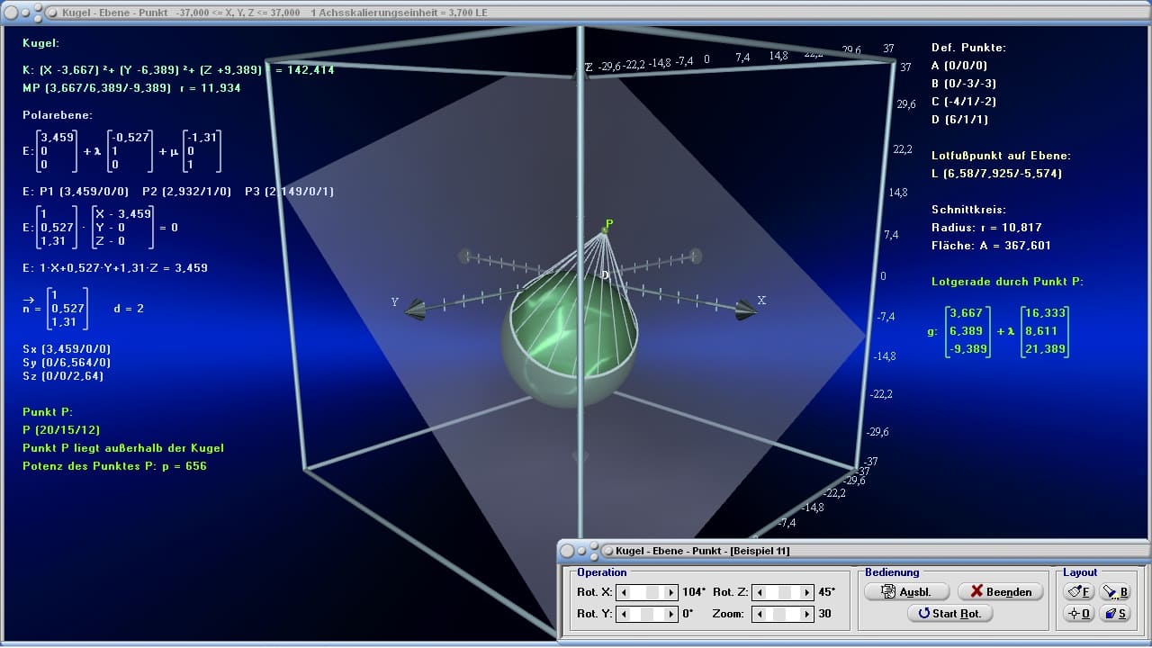Click the Rot. X right arrow
The height and width of the screenshot is (648, 1152).
pos(670,592)
